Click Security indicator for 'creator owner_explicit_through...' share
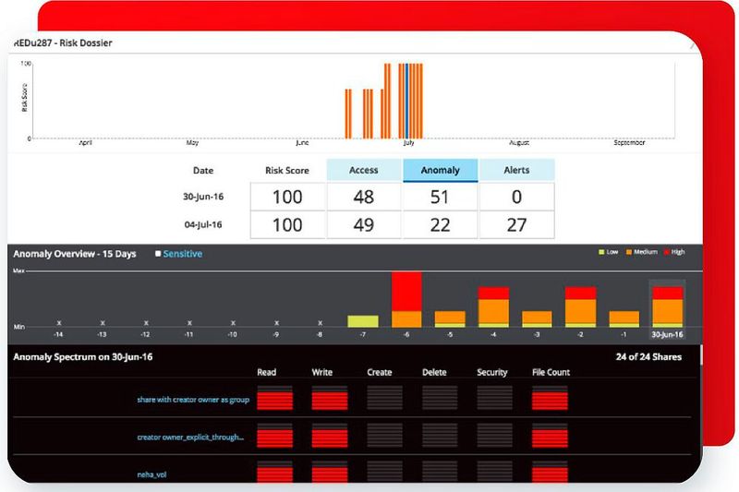Viewport: 739px width, 492px height. tap(495, 436)
